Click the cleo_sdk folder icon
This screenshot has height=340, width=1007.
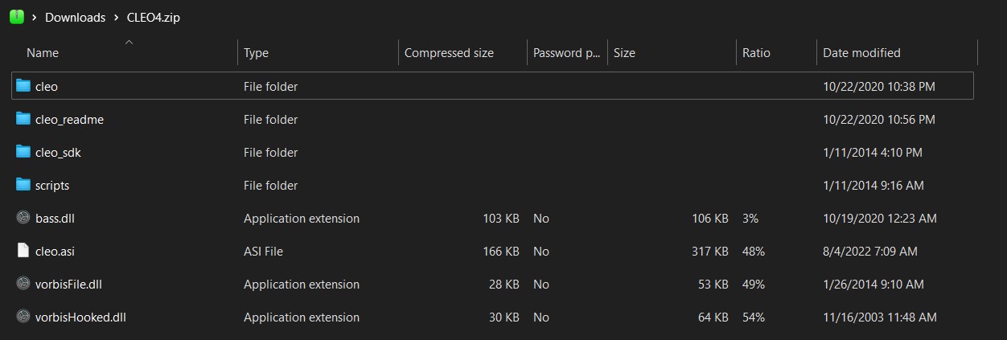point(23,152)
